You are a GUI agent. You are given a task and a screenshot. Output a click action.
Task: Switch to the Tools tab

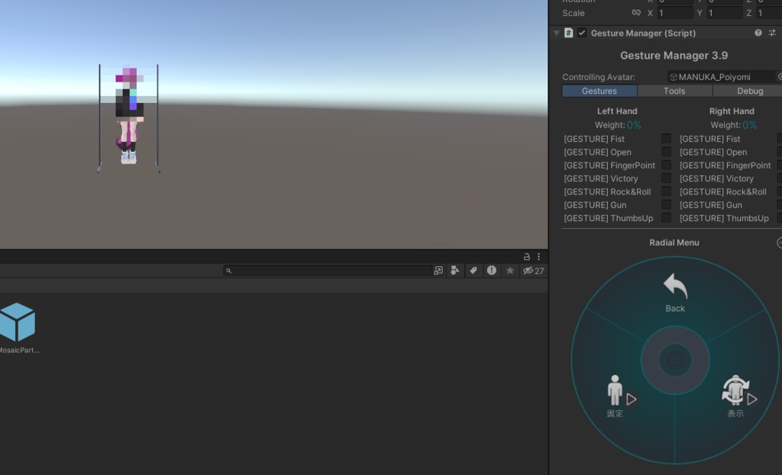click(x=674, y=91)
